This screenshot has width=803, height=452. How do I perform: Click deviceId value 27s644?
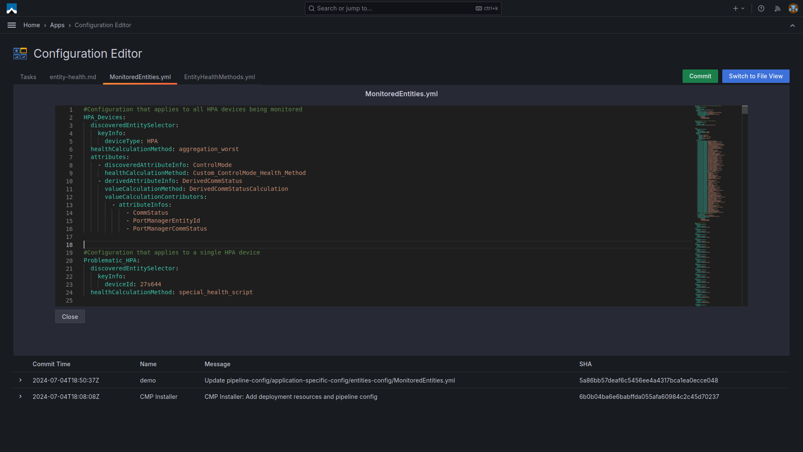pos(151,285)
